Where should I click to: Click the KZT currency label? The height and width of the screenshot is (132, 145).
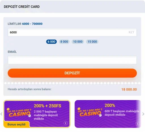click(131, 32)
